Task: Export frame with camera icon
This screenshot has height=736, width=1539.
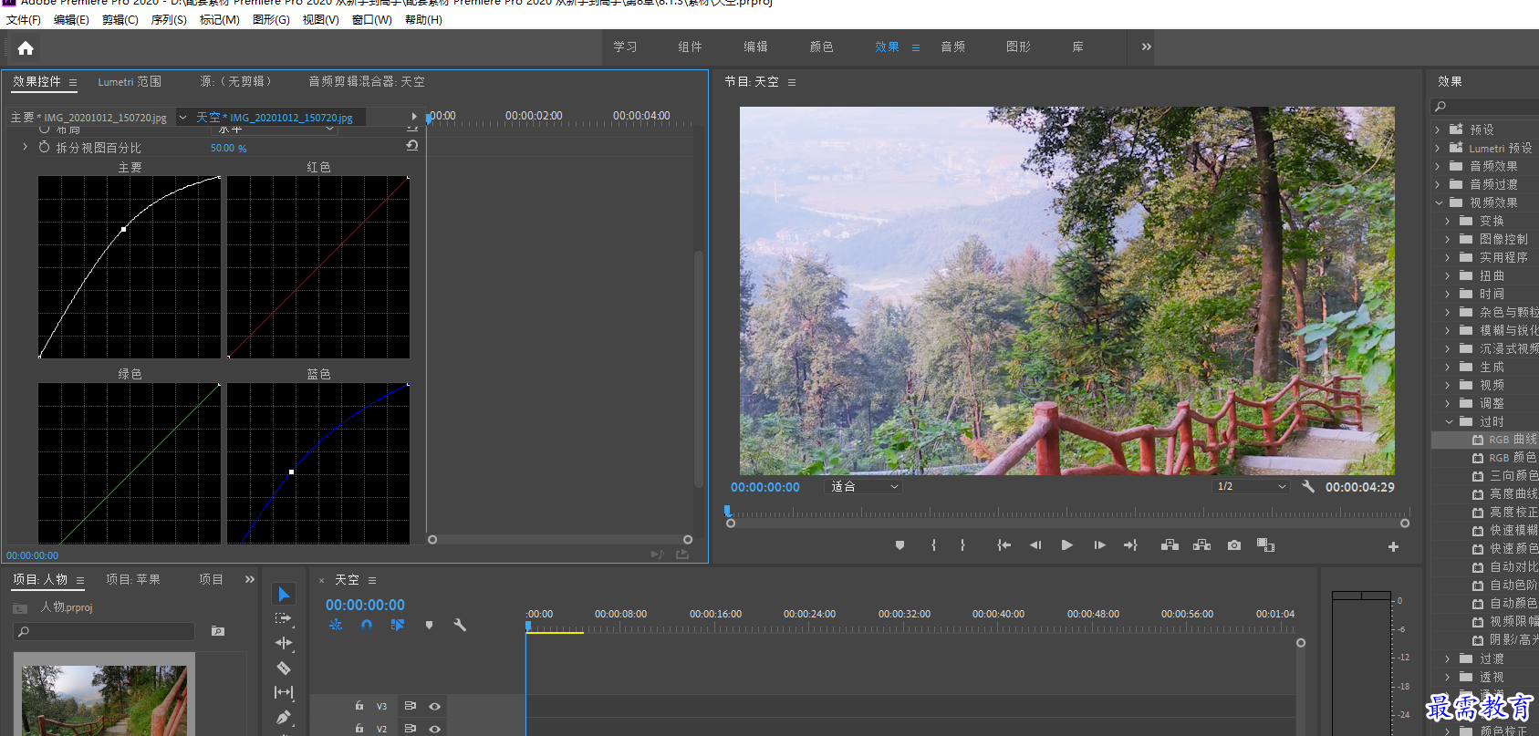Action: [x=1234, y=545]
